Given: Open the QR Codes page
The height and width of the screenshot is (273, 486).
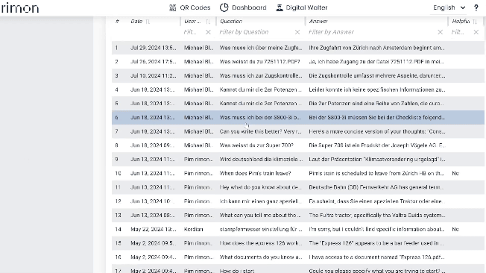Looking at the screenshot, I should point(189,7).
